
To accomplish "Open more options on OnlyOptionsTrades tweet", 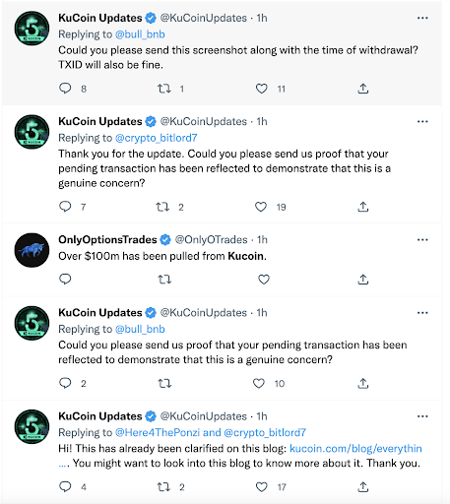I will coord(422,240).
